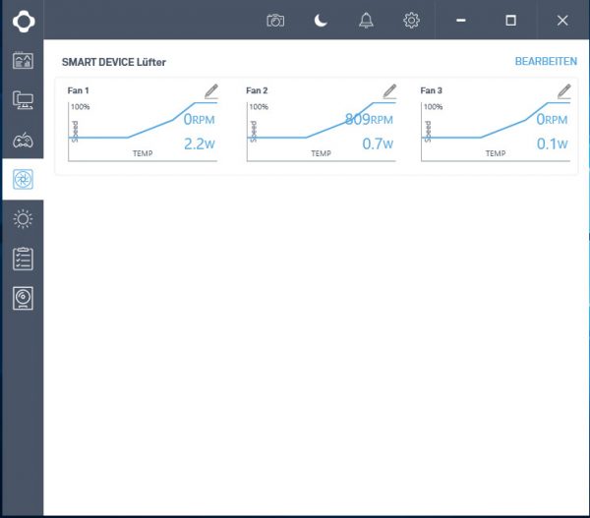Screen dimensions: 590x518
Task: Open the games controller sidebar icon
Action: coord(23,141)
